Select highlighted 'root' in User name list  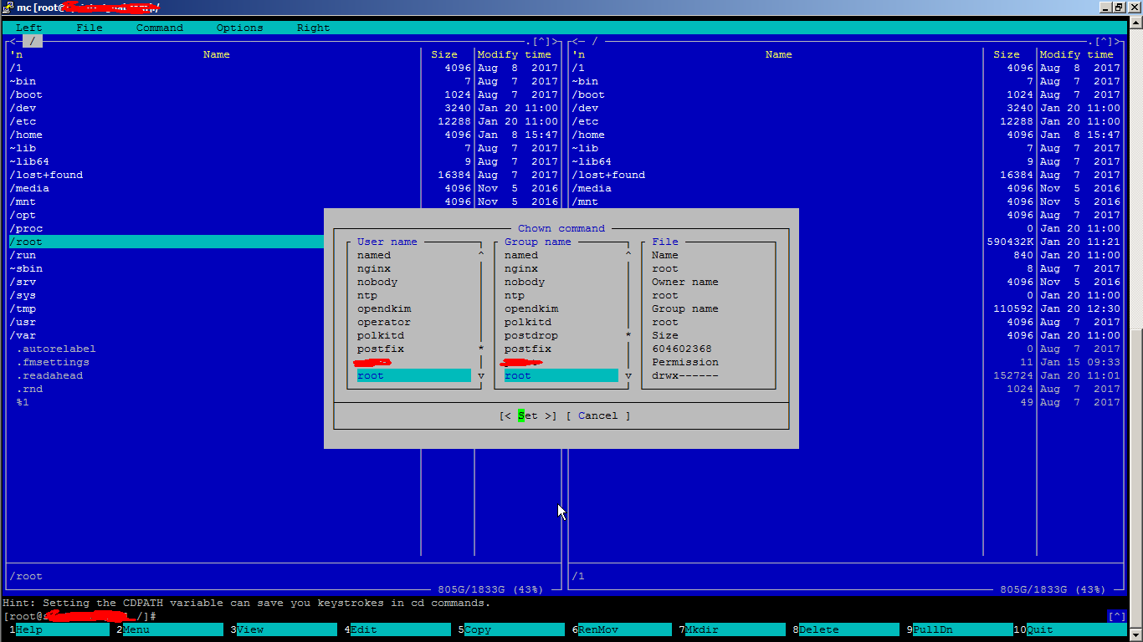pyautogui.click(x=414, y=375)
